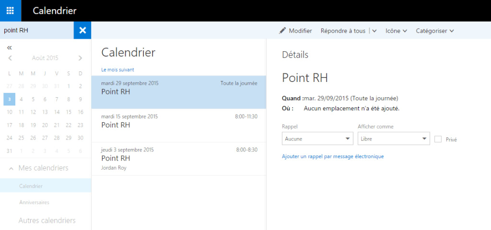Screen dimensions: 491x230
Task: Go to next month arrow
Action: 80,58
